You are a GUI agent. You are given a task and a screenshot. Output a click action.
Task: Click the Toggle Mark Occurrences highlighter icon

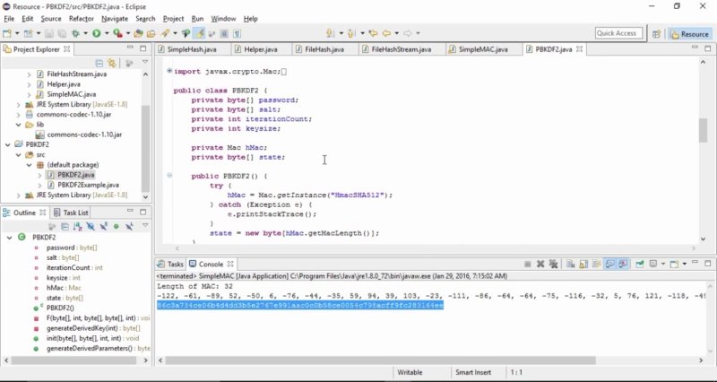coord(199,33)
